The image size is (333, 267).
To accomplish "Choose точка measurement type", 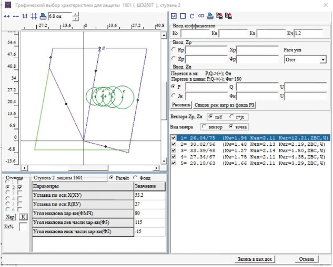I will point(231,126).
